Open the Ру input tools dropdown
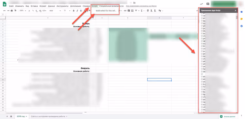 click(161, 11)
